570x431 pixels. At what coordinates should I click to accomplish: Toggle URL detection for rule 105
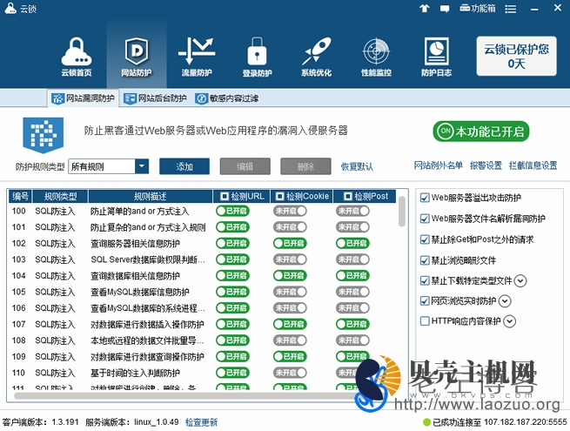tap(232, 292)
